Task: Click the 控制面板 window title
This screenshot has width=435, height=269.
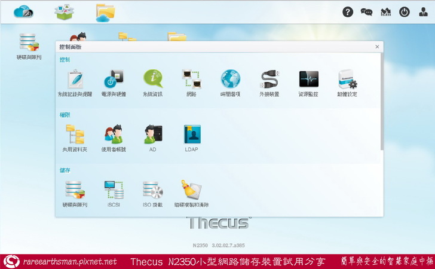Action: (70, 47)
